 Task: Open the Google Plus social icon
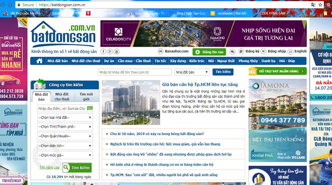click(x=110, y=51)
